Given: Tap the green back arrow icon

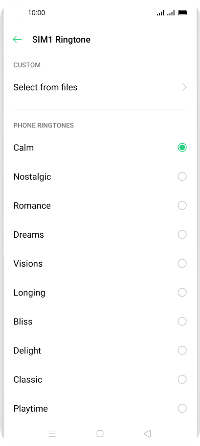Looking at the screenshot, I should (x=17, y=40).
